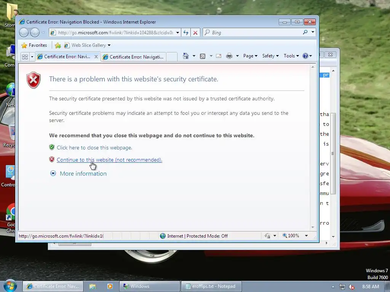The height and width of the screenshot is (292, 390).
Task: Click the Read Mail icon
Action: point(219,56)
